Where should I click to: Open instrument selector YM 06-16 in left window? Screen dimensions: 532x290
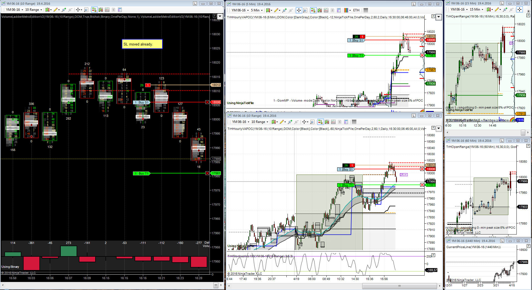14,10
